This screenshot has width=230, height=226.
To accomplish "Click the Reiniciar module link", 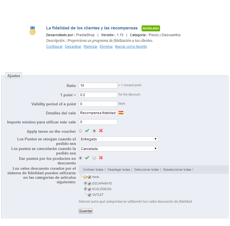I will (x=91, y=47).
